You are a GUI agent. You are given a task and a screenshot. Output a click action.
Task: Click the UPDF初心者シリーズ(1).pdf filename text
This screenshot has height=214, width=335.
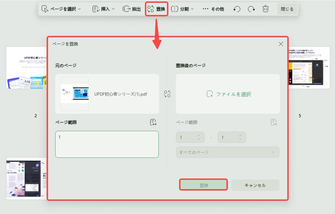click(x=121, y=94)
